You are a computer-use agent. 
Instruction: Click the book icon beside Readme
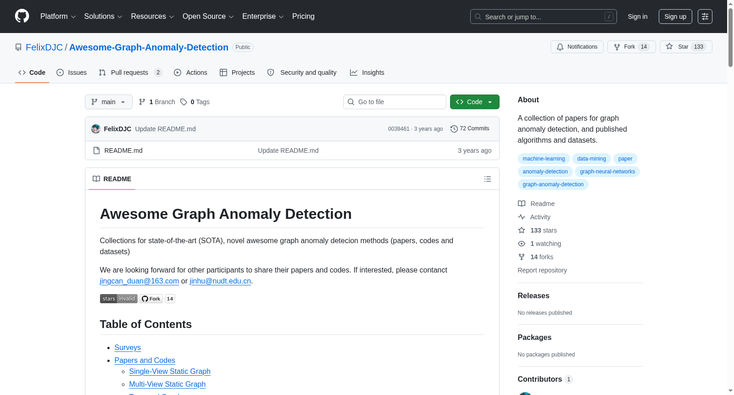pyautogui.click(x=522, y=204)
